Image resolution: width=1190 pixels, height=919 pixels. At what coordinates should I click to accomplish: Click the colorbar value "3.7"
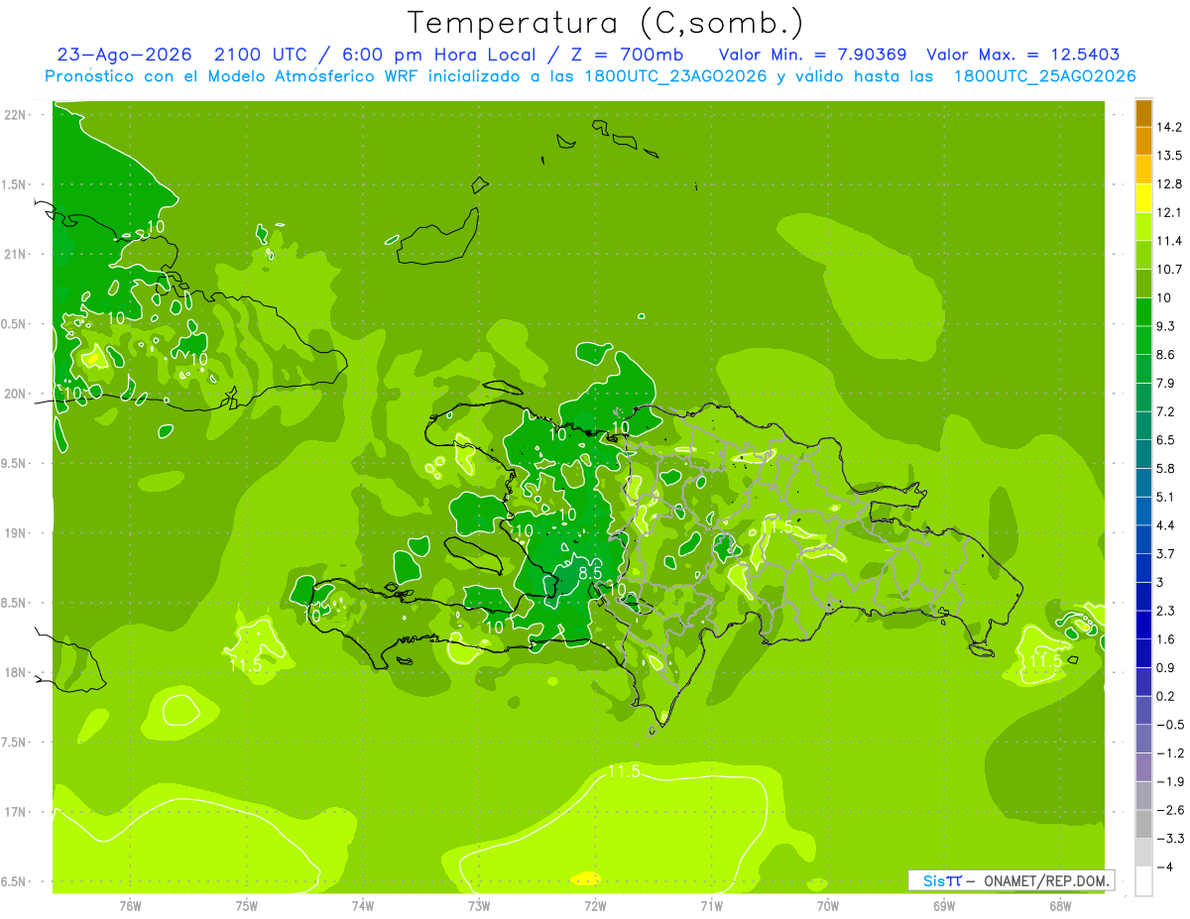click(x=1166, y=554)
